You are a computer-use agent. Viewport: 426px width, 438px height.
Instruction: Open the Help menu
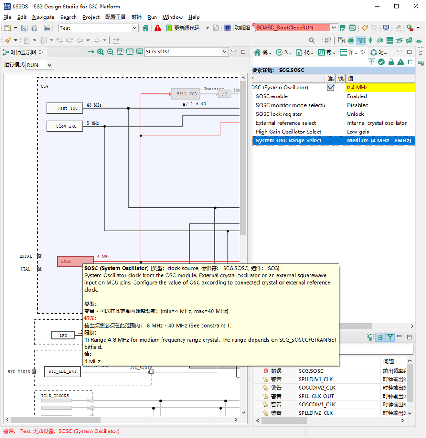pyautogui.click(x=194, y=17)
